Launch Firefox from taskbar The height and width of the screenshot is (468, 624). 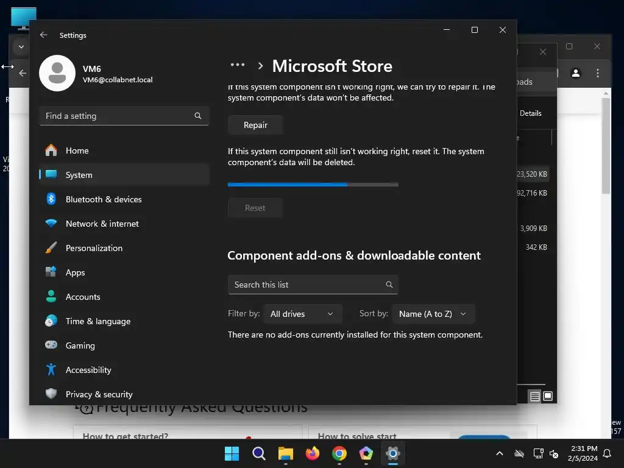tap(313, 453)
